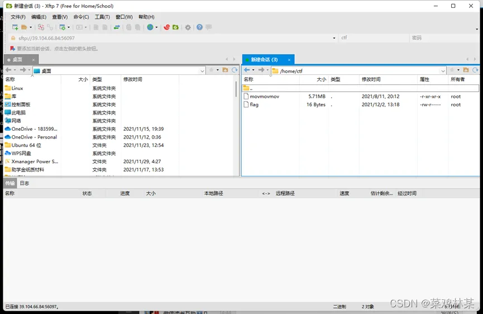Viewport: 483px width, 314px height.
Task: Open options with the gear icon
Action: 188,27
